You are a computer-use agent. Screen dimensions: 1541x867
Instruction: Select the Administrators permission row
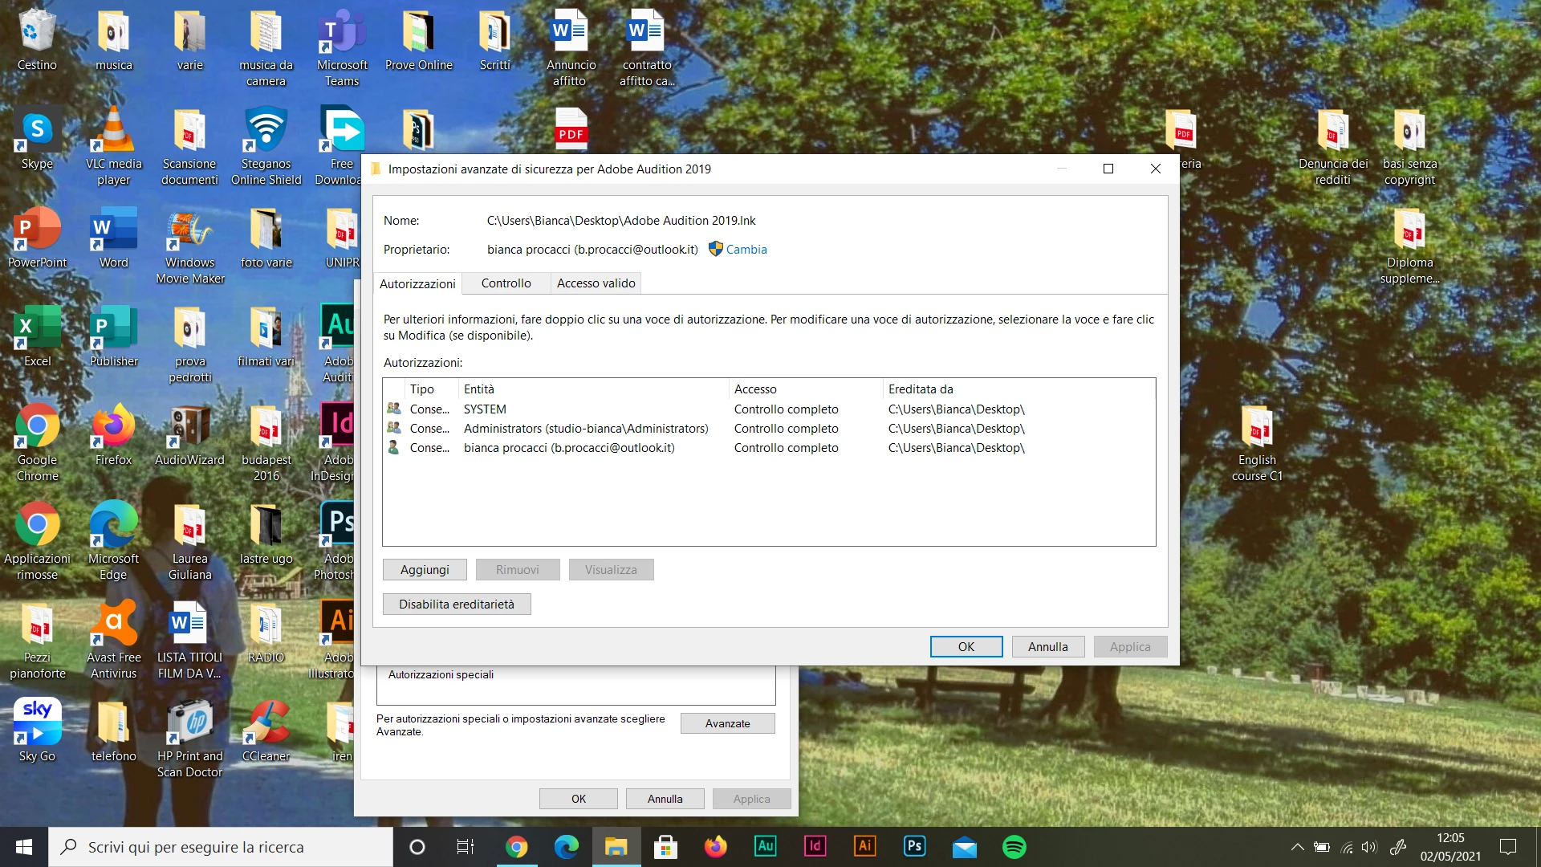pyautogui.click(x=585, y=429)
